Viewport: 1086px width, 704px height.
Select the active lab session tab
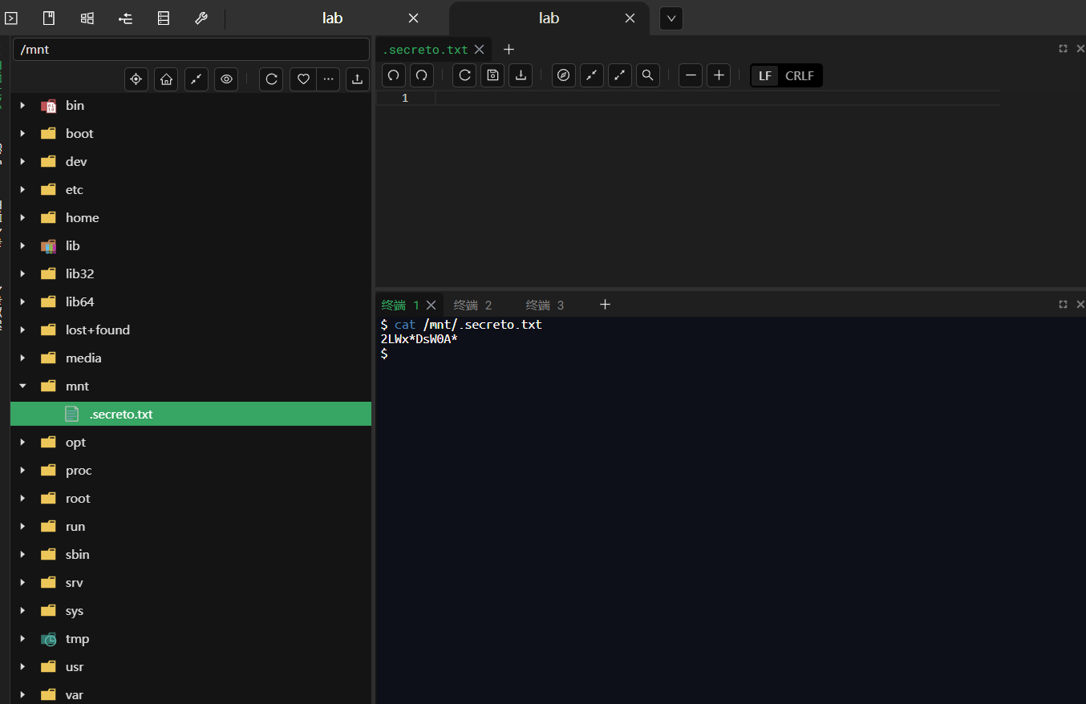click(549, 18)
